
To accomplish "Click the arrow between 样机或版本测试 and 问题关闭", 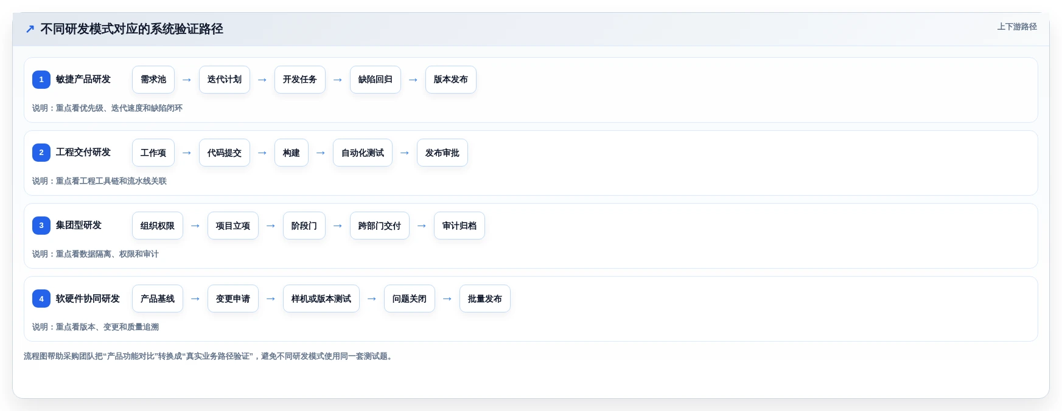I will 372,299.
